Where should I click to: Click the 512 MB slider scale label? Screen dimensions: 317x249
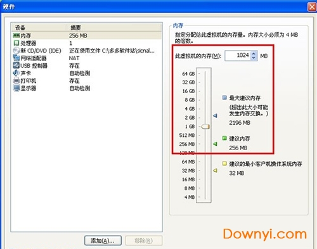(187, 135)
